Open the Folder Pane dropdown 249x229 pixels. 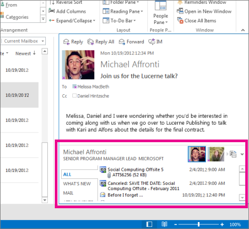pyautogui.click(x=121, y=2)
